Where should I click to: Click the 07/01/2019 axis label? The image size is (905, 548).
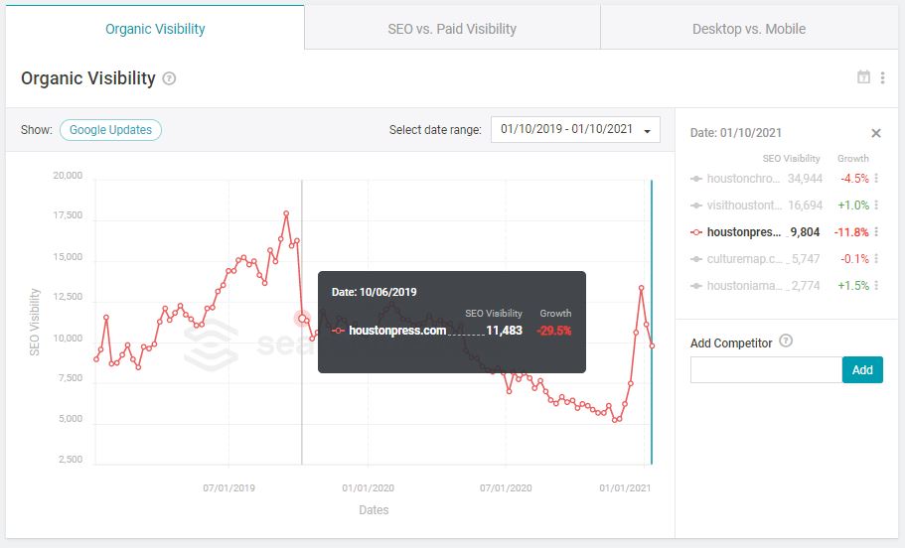tap(229, 488)
